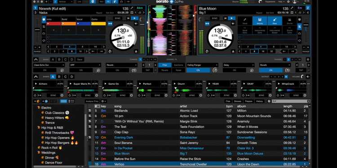Toggle SYNC on the Nxwxrk deck

[117, 18]
